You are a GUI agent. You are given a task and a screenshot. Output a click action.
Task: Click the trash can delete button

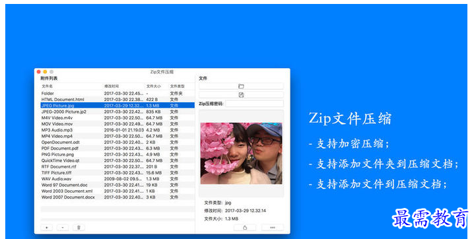pos(79,228)
